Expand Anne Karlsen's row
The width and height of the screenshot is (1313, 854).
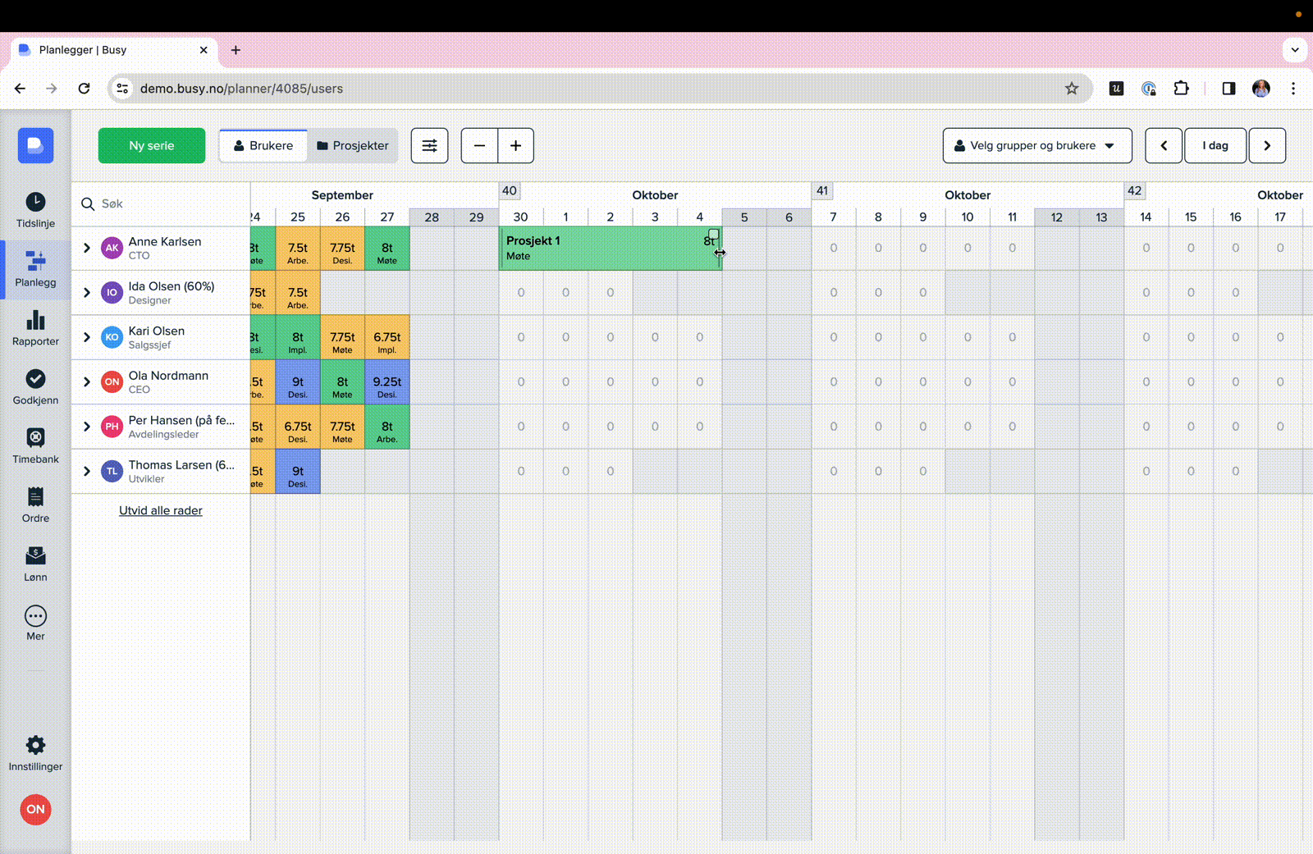tap(87, 248)
